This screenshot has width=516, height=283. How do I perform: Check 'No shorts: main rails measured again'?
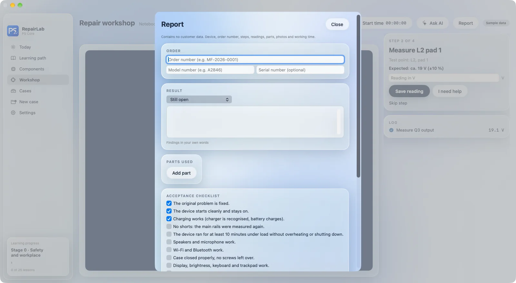[x=169, y=226]
